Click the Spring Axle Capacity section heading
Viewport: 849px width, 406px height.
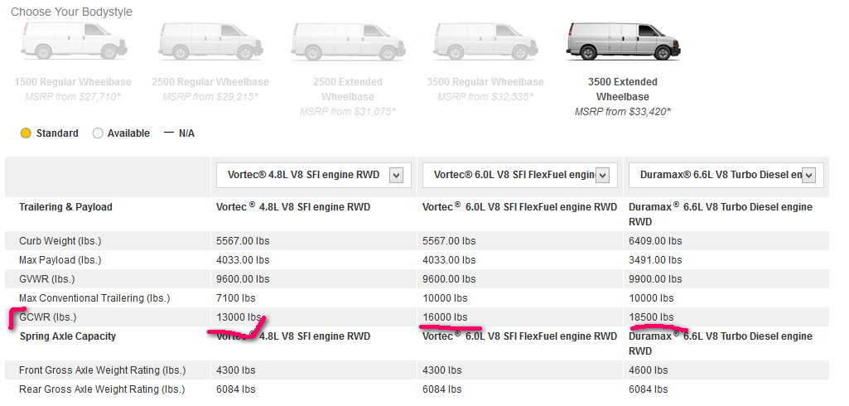tap(67, 336)
